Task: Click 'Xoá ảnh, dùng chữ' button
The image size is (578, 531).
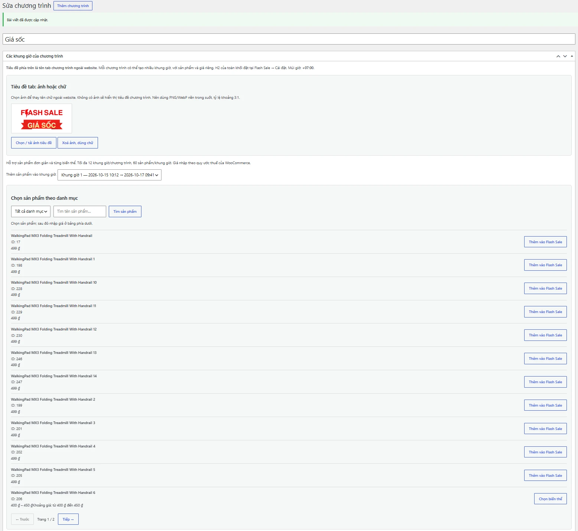Action: (78, 143)
